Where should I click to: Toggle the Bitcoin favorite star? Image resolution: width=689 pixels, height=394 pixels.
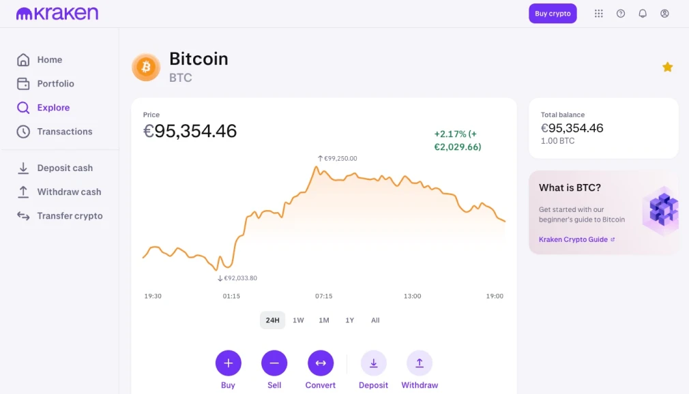coord(668,67)
